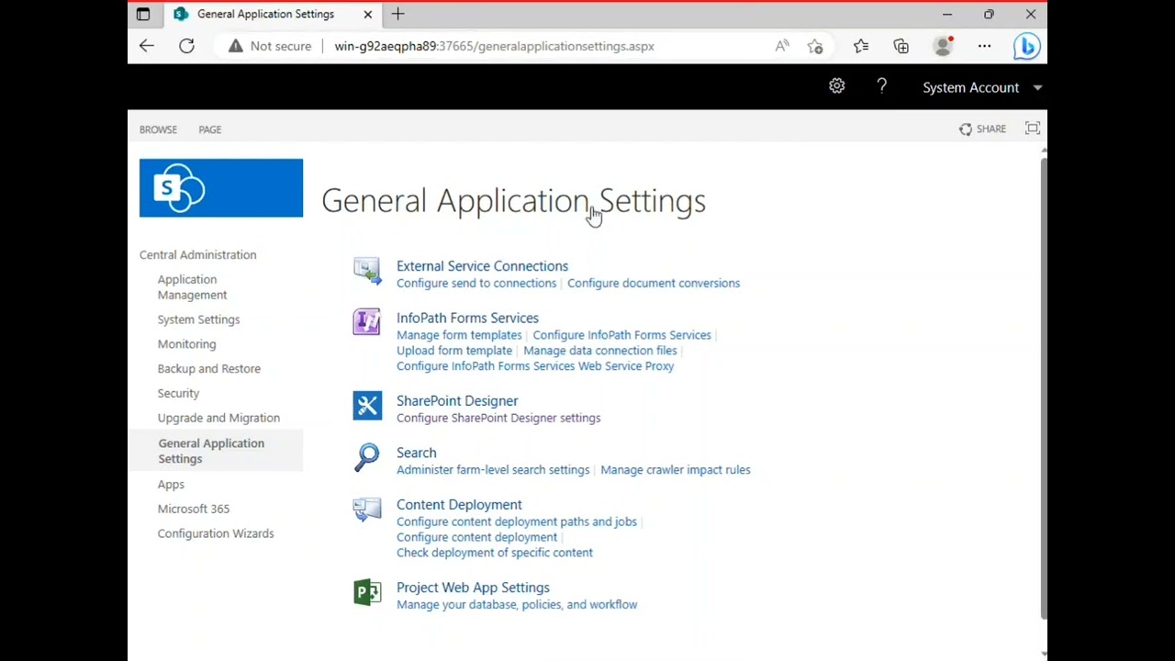This screenshot has width=1175, height=661.
Task: Open the Favorites list icon
Action: coord(861,46)
